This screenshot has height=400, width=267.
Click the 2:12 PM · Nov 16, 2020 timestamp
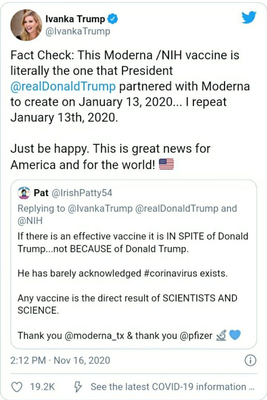pyautogui.click(x=60, y=360)
